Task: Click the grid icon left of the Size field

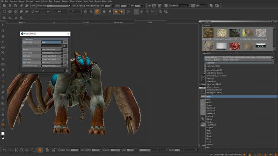Action: pos(193,6)
